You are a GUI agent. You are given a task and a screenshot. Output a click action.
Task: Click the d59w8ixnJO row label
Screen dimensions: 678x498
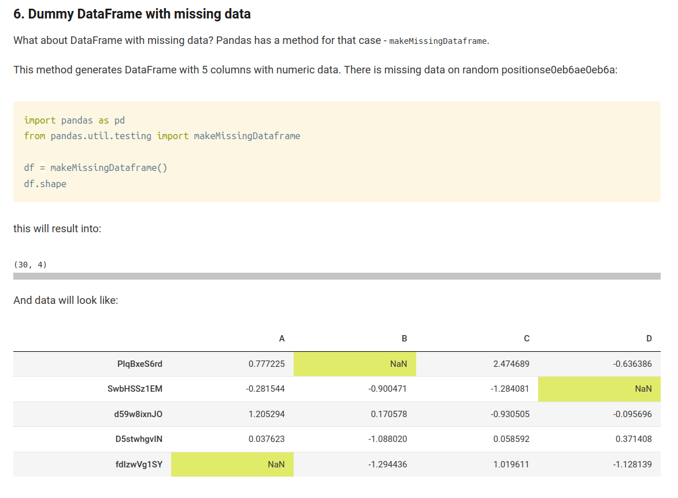point(138,414)
